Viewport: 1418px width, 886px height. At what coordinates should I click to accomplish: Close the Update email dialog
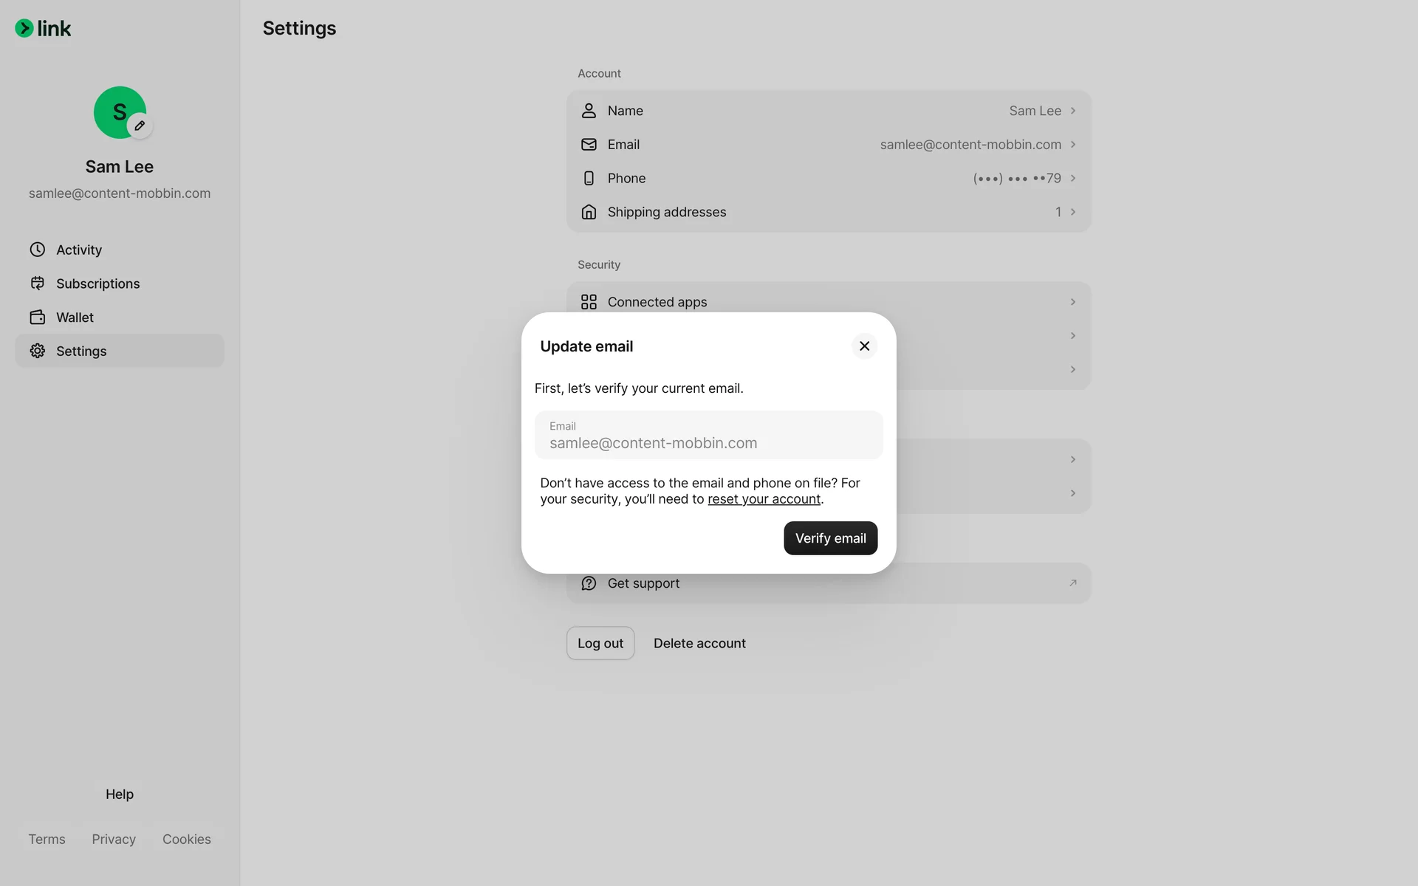pyautogui.click(x=864, y=346)
